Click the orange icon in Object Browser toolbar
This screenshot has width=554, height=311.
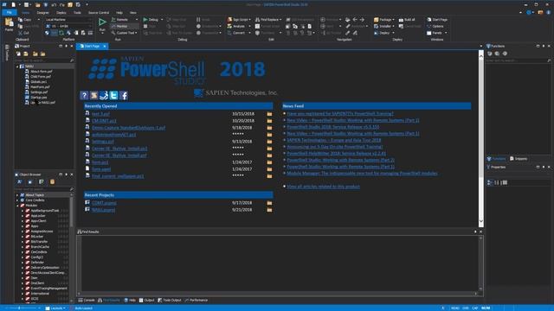52,182
